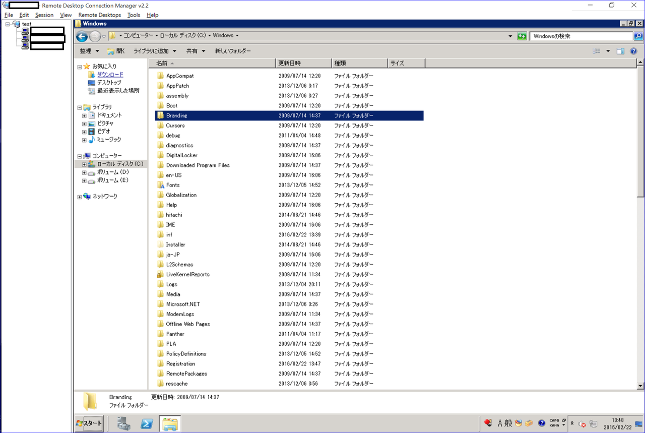Click the スタート Start button
The height and width of the screenshot is (433, 645).
tap(89, 423)
